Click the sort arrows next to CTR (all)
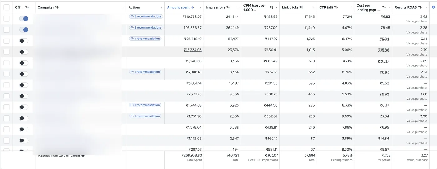437x169 pixels. [x=336, y=7]
